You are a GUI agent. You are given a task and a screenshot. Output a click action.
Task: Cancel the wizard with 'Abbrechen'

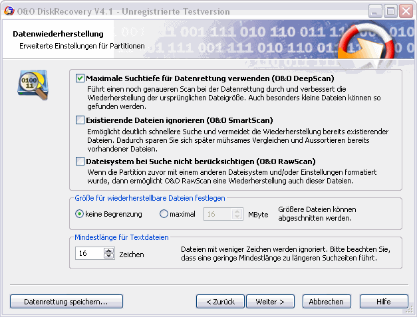[327, 302]
